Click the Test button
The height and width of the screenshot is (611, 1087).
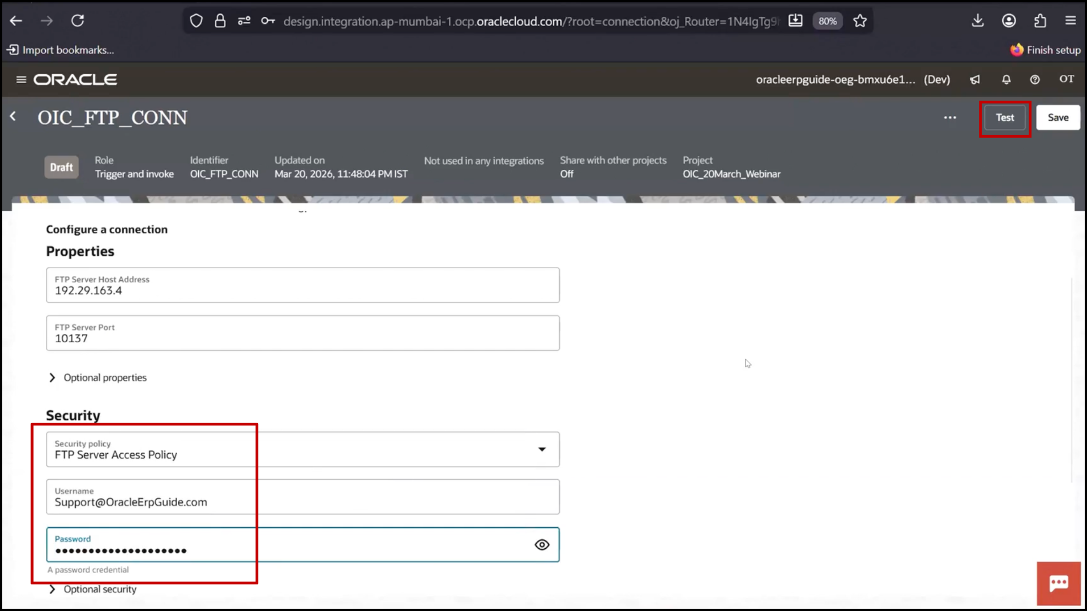(x=1005, y=118)
